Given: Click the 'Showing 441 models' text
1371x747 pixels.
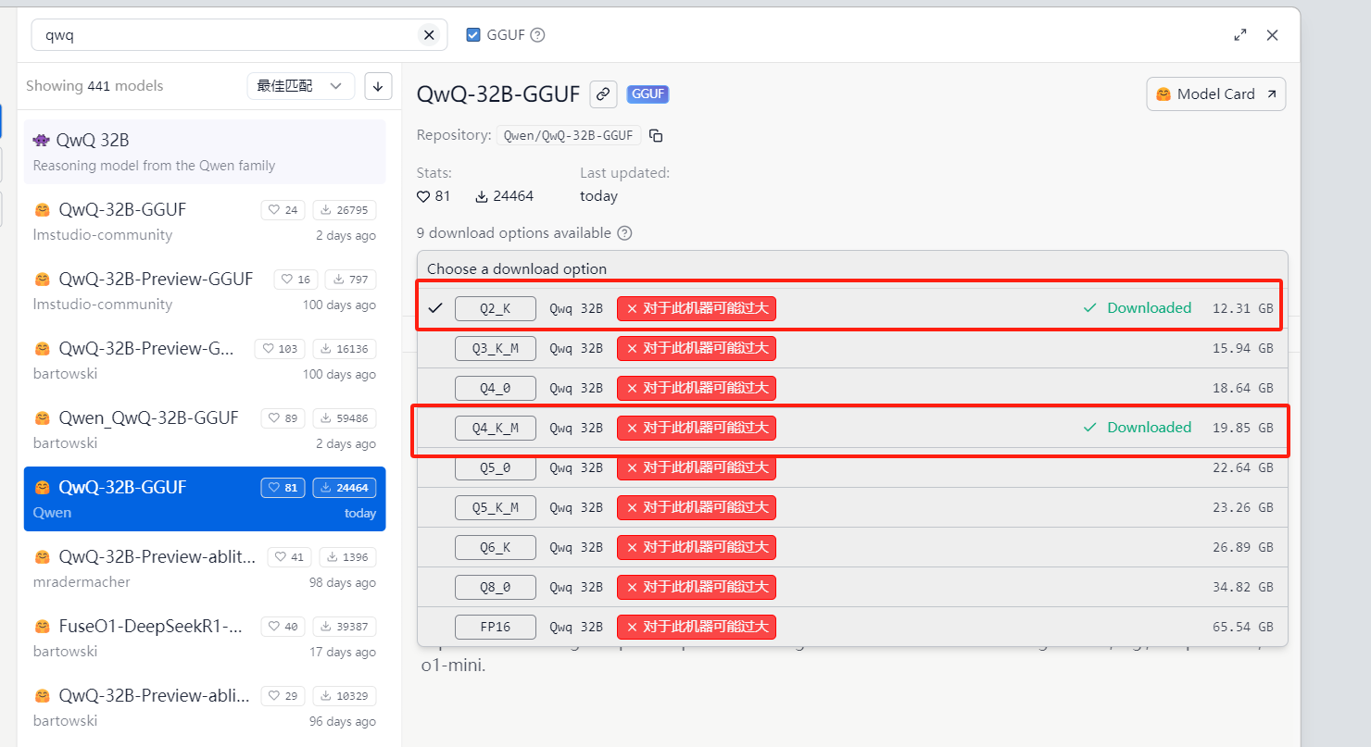Looking at the screenshot, I should (x=94, y=86).
